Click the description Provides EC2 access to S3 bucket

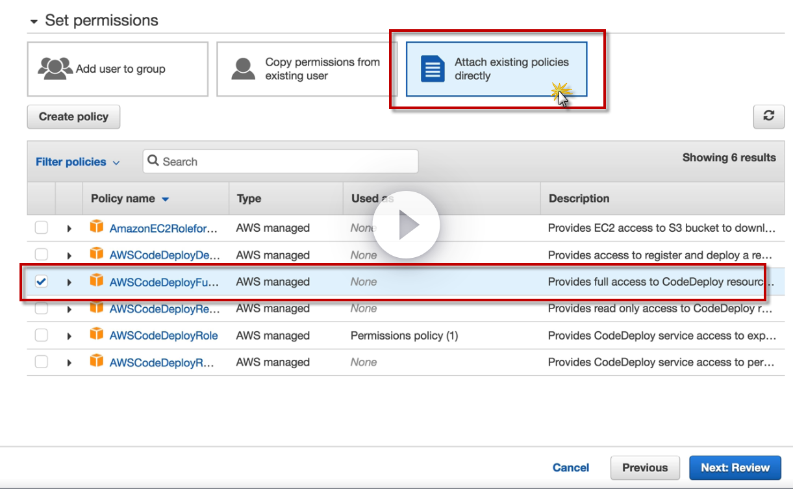click(x=662, y=228)
